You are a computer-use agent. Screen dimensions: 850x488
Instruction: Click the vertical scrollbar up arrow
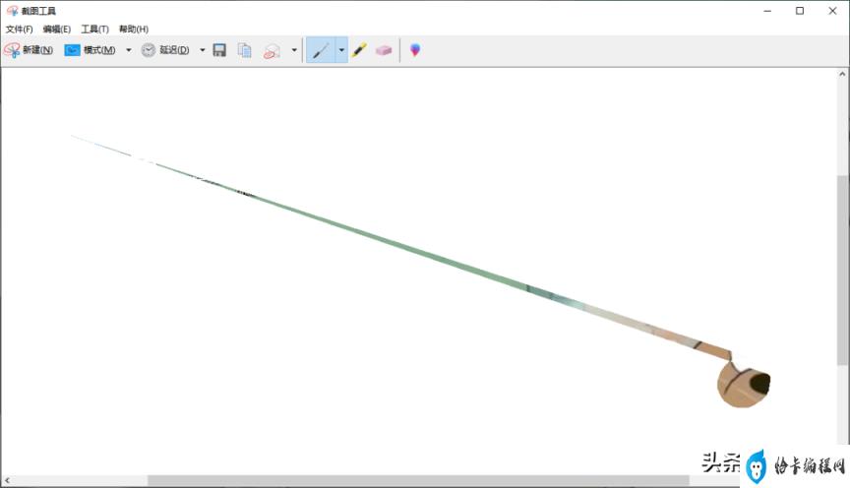[842, 75]
